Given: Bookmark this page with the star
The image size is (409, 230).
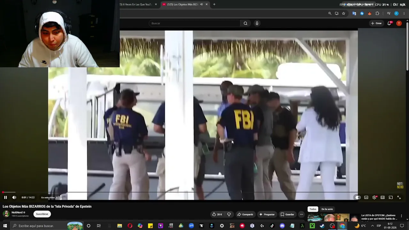Looking at the screenshot, I should point(343,13).
